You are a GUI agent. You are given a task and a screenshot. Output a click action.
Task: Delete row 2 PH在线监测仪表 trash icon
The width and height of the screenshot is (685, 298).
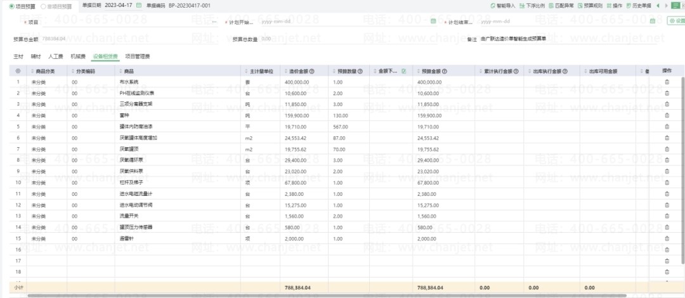point(667,93)
